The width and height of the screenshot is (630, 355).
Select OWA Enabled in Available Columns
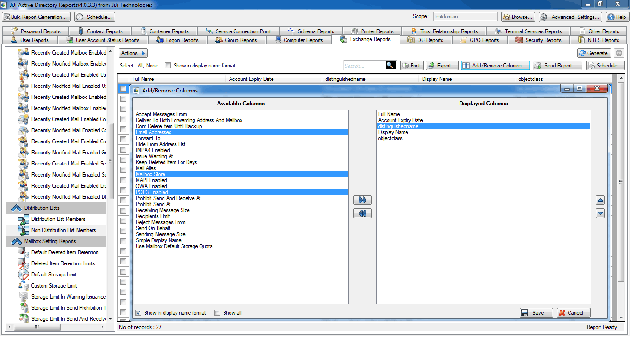click(x=241, y=186)
